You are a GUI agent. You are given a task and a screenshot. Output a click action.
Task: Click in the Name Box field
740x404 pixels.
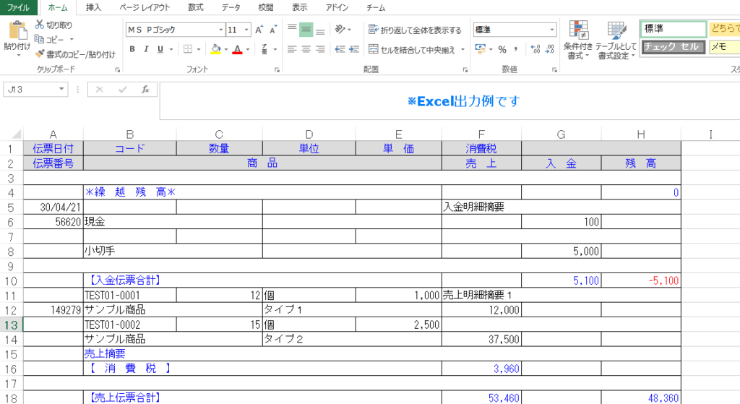[30, 89]
